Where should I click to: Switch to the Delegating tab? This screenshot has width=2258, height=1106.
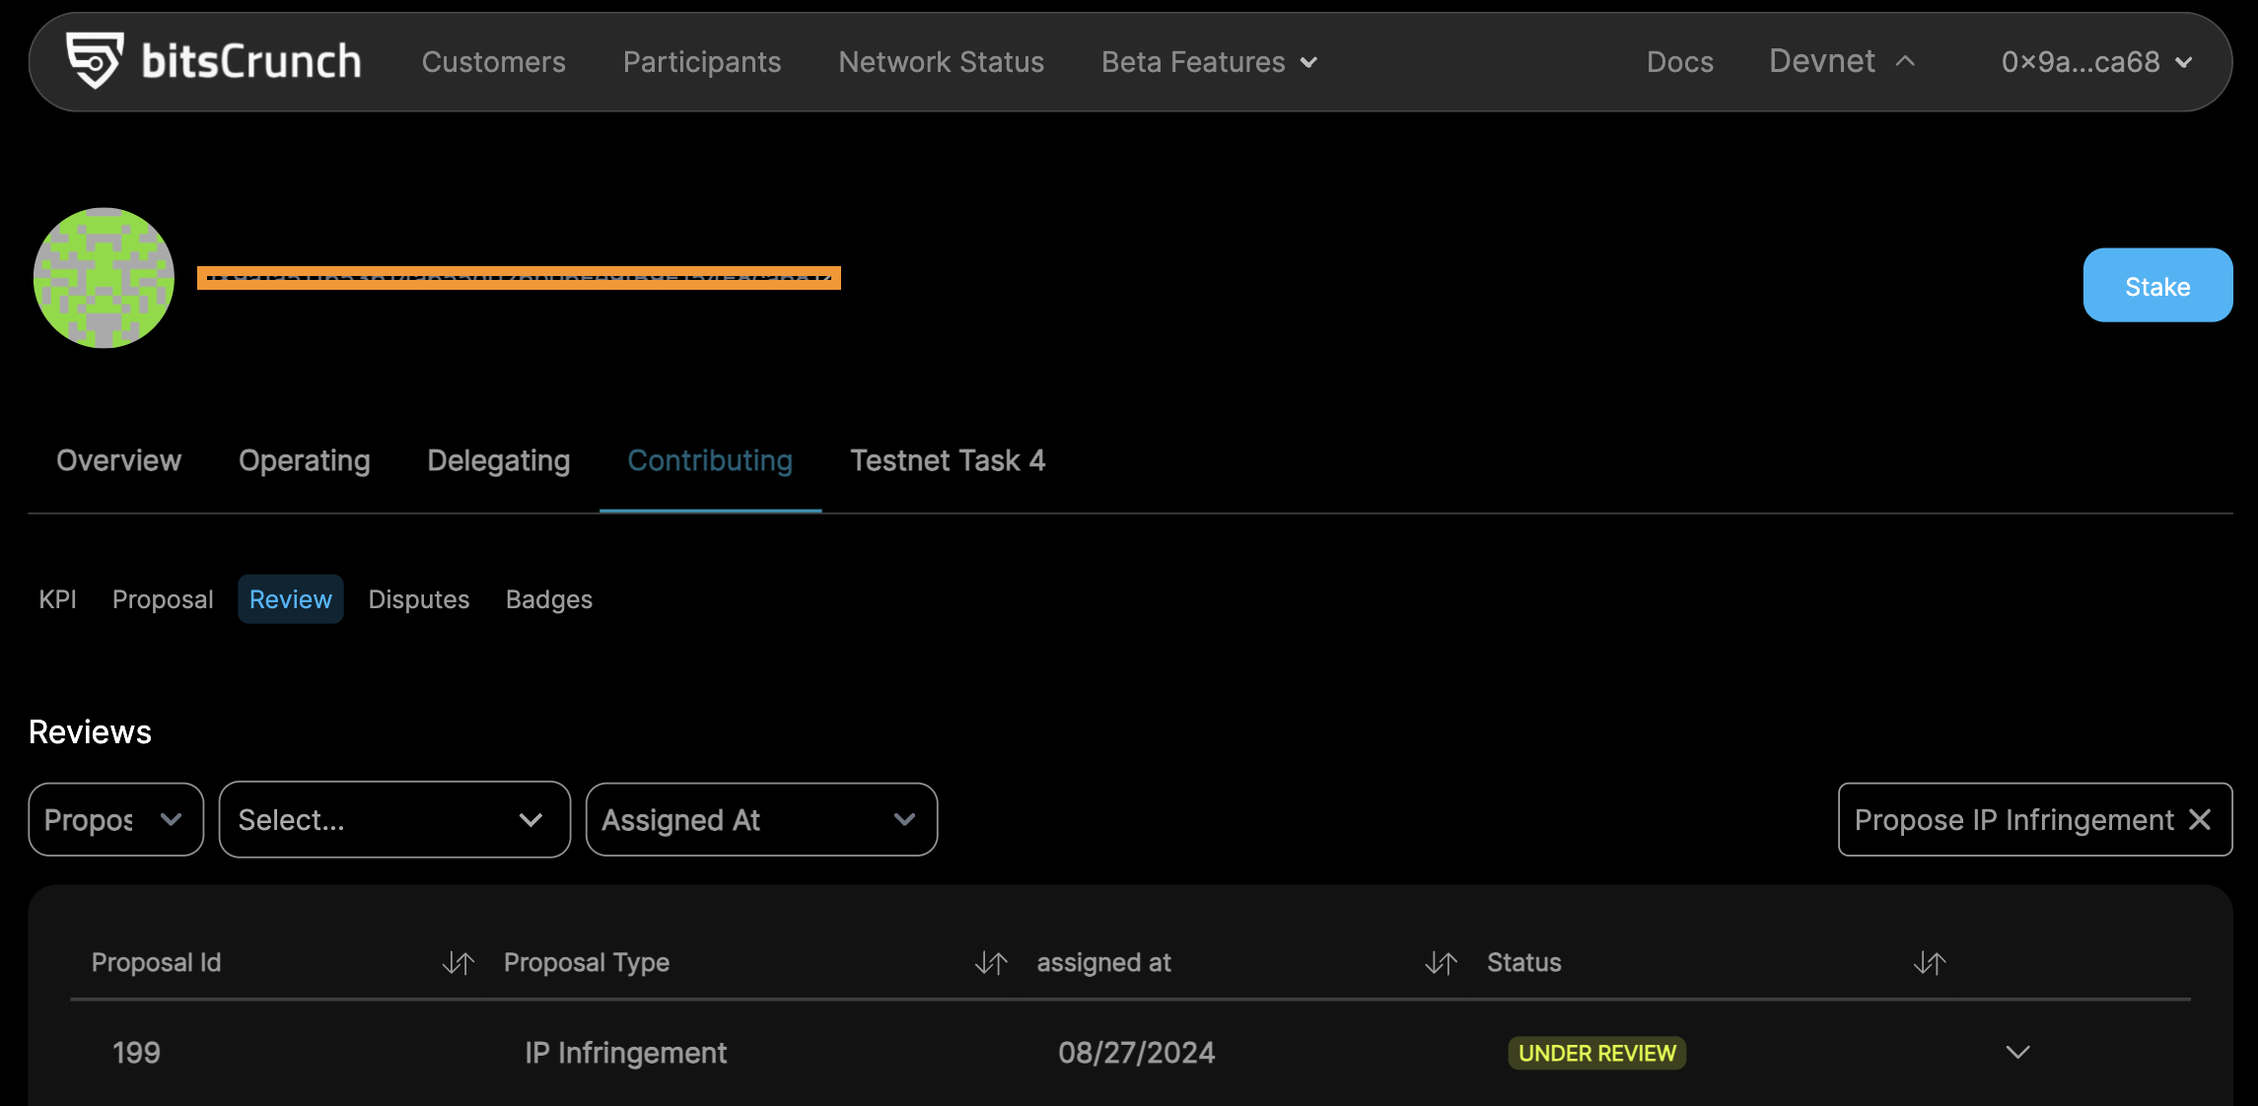pyautogui.click(x=498, y=460)
